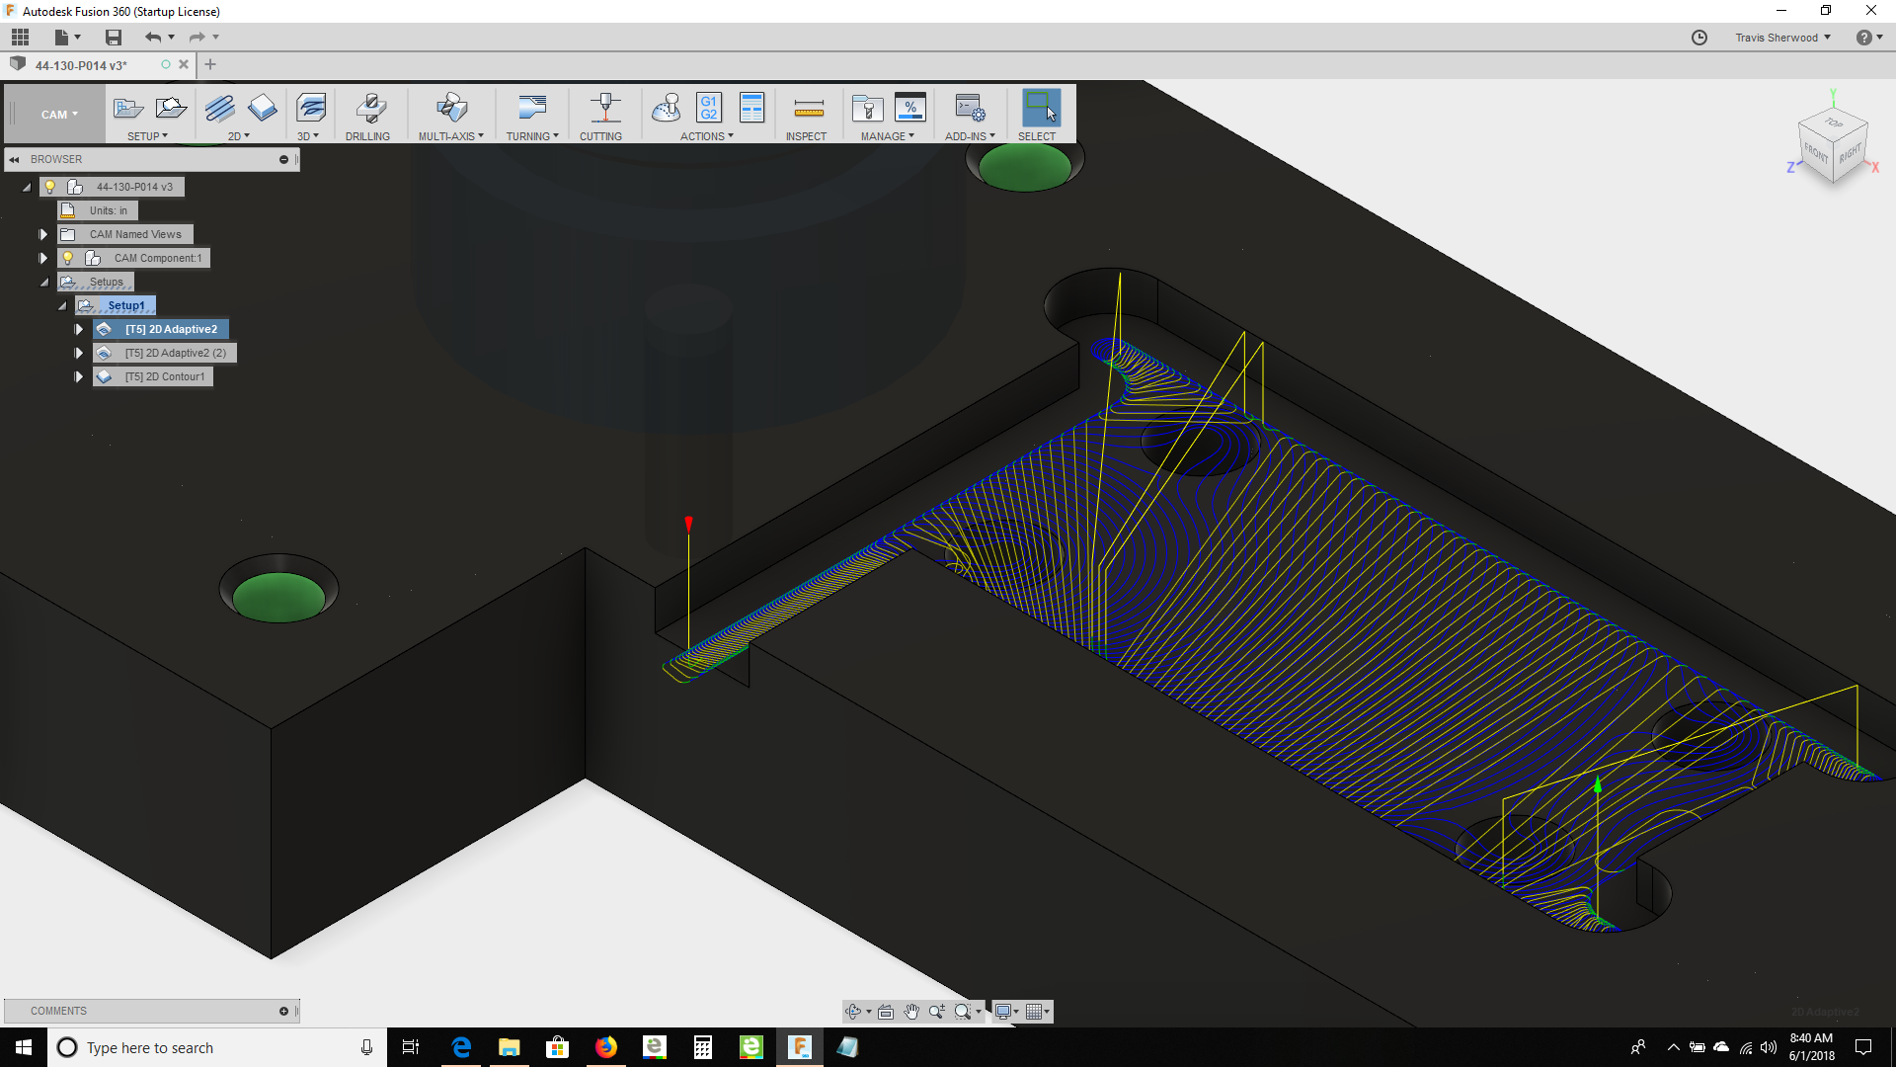This screenshot has height=1067, width=1896.
Task: Click the TOP face of the view cube
Action: [1834, 123]
